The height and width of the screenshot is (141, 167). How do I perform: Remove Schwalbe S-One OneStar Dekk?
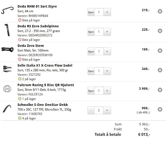pyautogui.click(x=160, y=110)
